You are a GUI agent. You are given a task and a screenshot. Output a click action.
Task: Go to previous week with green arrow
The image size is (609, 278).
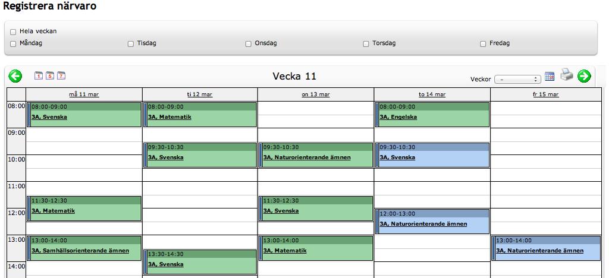point(15,76)
